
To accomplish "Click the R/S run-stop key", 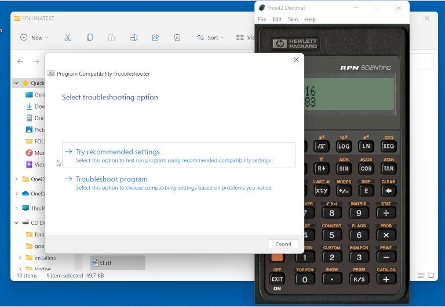I will click(x=359, y=279).
